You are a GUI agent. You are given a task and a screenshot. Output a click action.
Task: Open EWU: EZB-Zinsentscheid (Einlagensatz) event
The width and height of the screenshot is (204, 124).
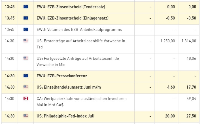coord(73,18)
